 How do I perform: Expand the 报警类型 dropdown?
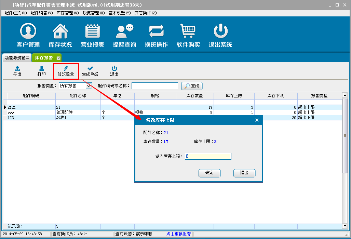tap(89, 86)
